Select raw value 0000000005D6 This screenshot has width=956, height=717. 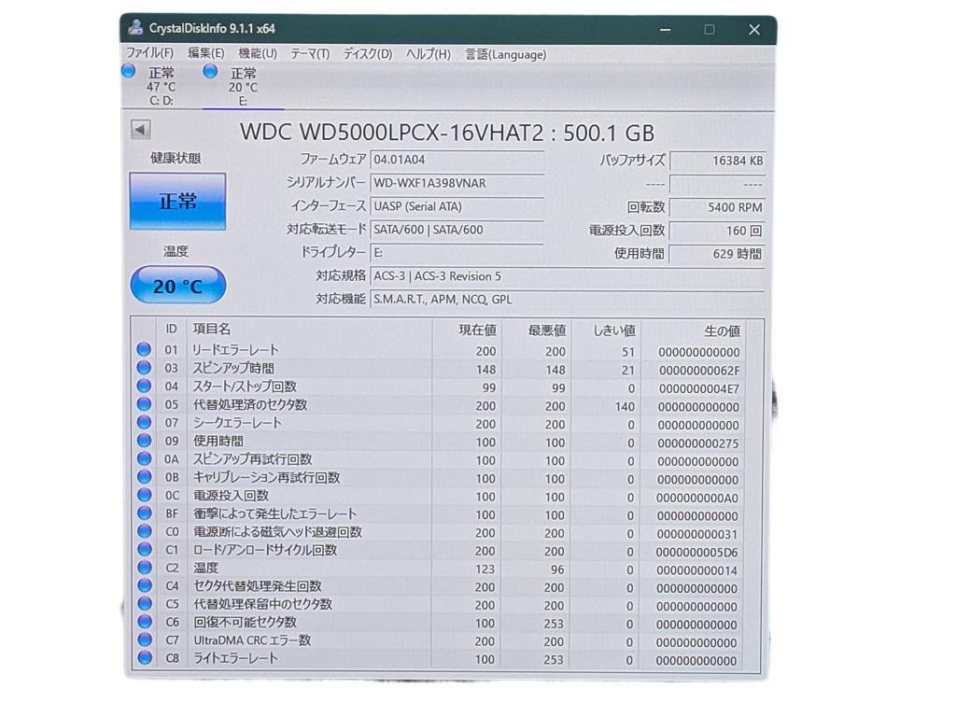click(x=696, y=553)
